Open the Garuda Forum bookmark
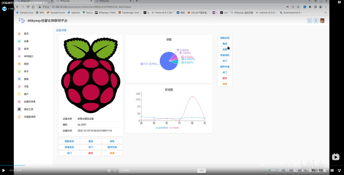 (56, 13)
